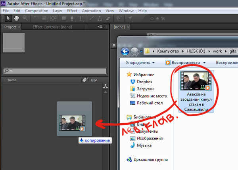Select the Roto Brush tool

click(x=119, y=19)
